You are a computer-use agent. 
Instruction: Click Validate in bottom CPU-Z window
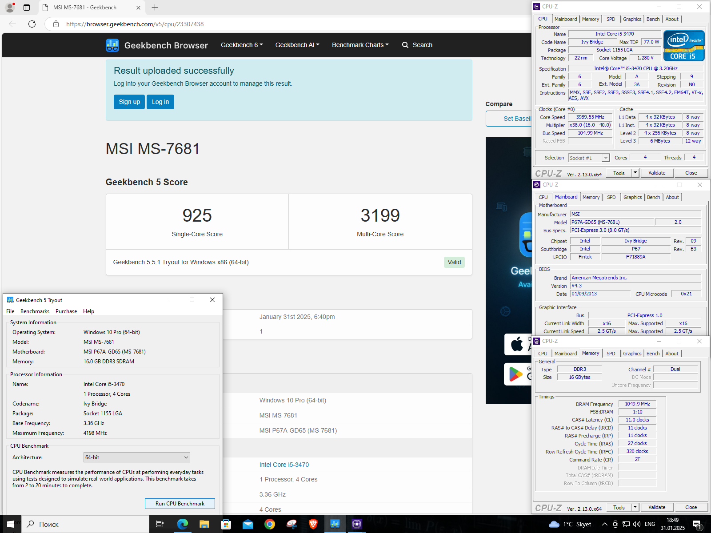pos(657,507)
